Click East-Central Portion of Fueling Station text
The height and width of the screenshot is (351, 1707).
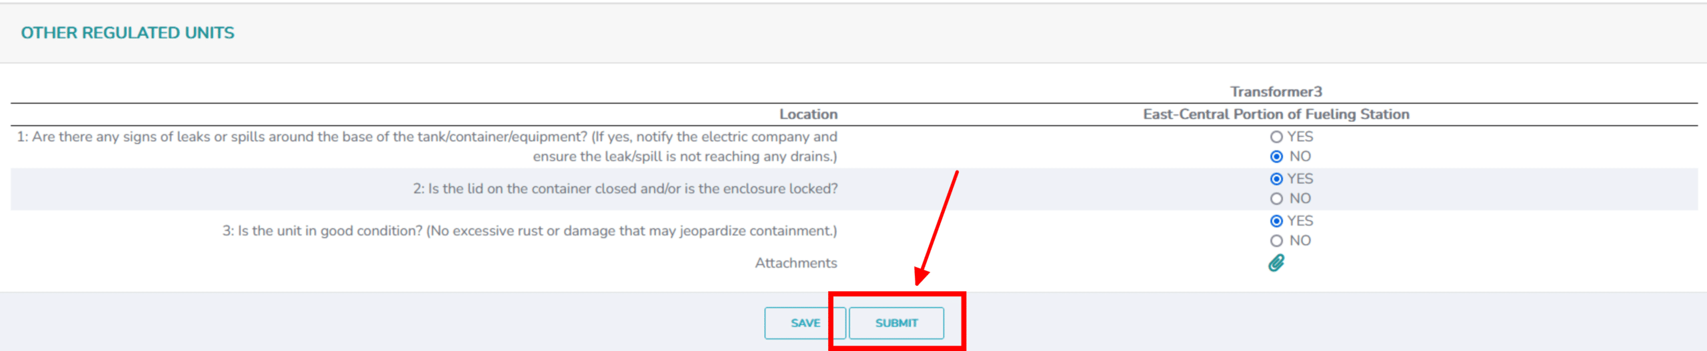click(1276, 115)
